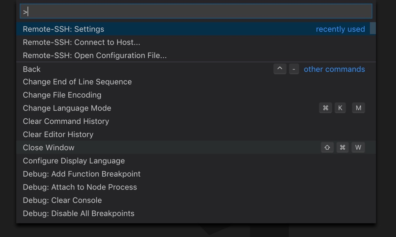Screen dimensions: 396x237
Task: Click the 'other commands' label
Action: pos(334,69)
